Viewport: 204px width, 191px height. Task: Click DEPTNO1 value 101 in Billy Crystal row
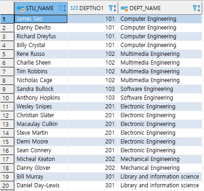pos(93,45)
